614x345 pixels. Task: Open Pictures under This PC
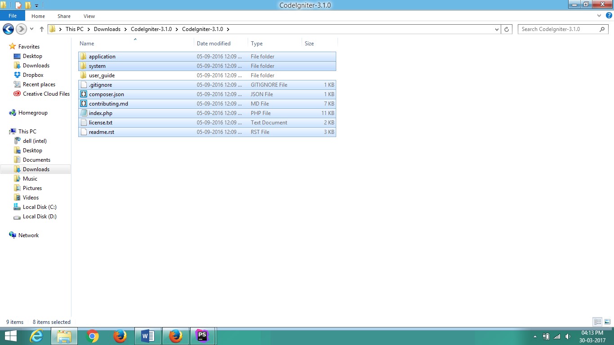tap(32, 188)
